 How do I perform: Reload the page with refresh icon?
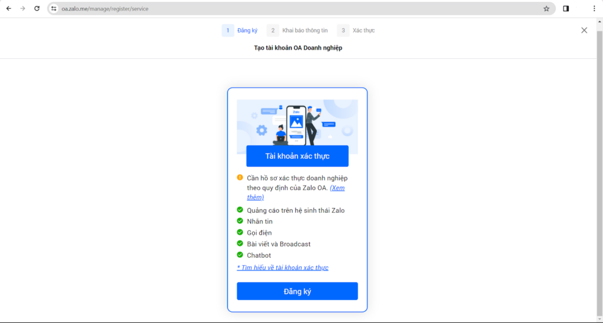click(x=37, y=8)
